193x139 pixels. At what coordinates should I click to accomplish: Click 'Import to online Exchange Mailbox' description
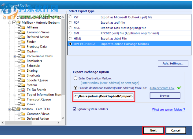coord(125,44)
